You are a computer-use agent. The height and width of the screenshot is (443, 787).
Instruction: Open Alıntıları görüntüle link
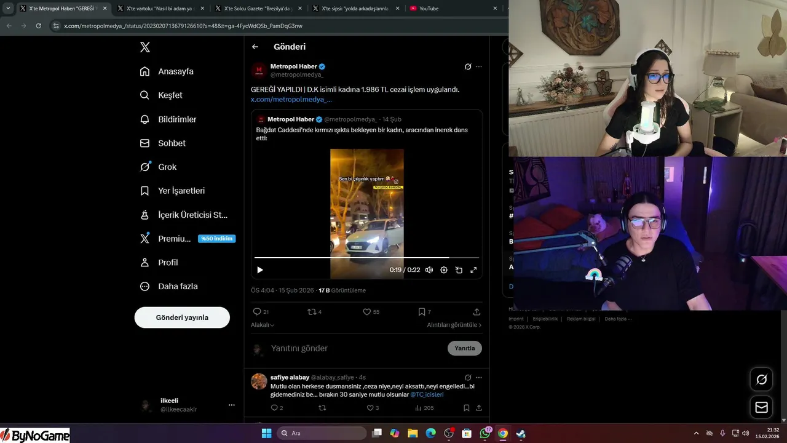point(454,325)
